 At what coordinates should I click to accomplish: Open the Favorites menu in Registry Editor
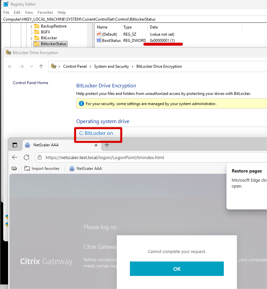[x=45, y=12]
